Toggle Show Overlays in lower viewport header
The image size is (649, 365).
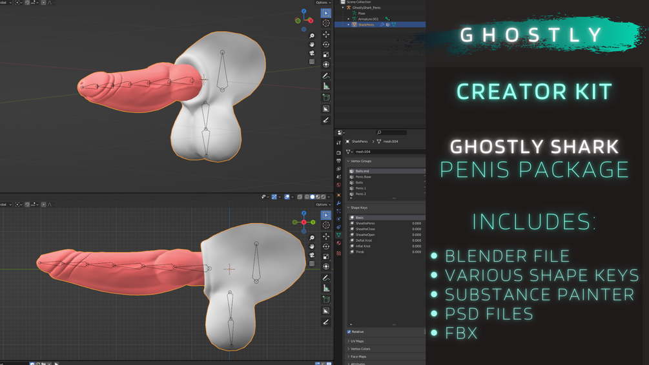point(287,197)
